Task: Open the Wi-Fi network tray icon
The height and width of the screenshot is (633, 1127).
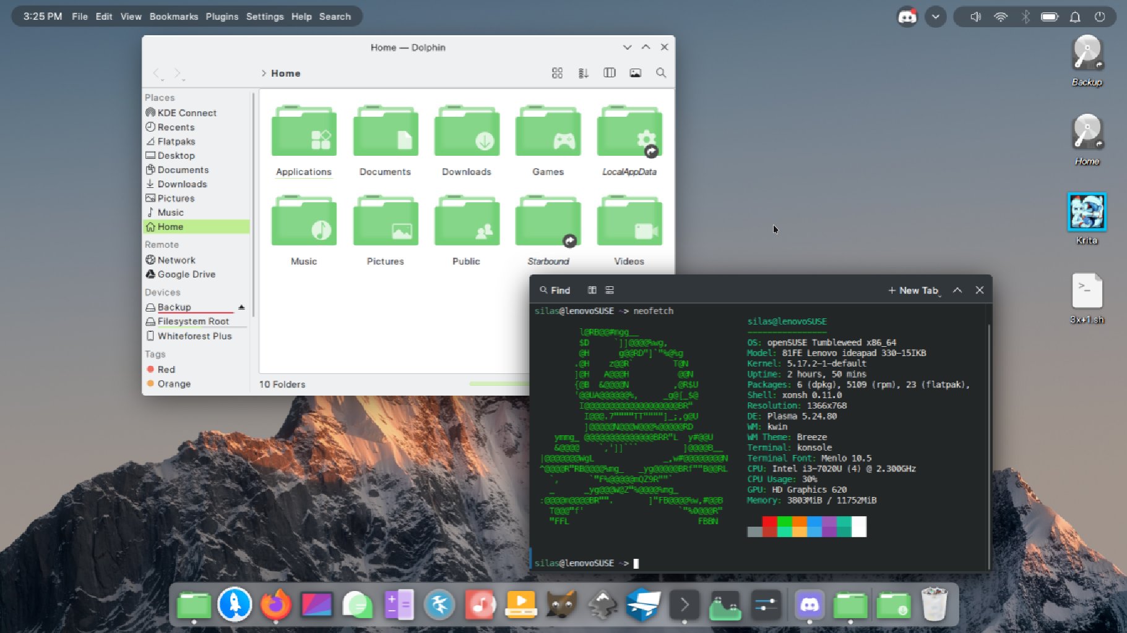Action: coord(1000,17)
